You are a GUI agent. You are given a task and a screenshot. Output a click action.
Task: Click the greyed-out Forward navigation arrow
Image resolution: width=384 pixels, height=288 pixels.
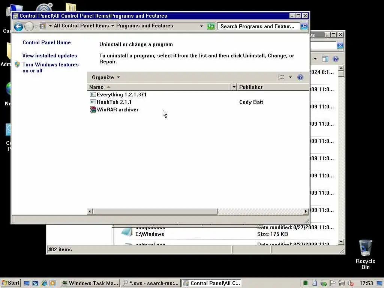[x=29, y=26]
